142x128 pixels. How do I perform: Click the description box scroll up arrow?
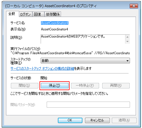point(127,37)
